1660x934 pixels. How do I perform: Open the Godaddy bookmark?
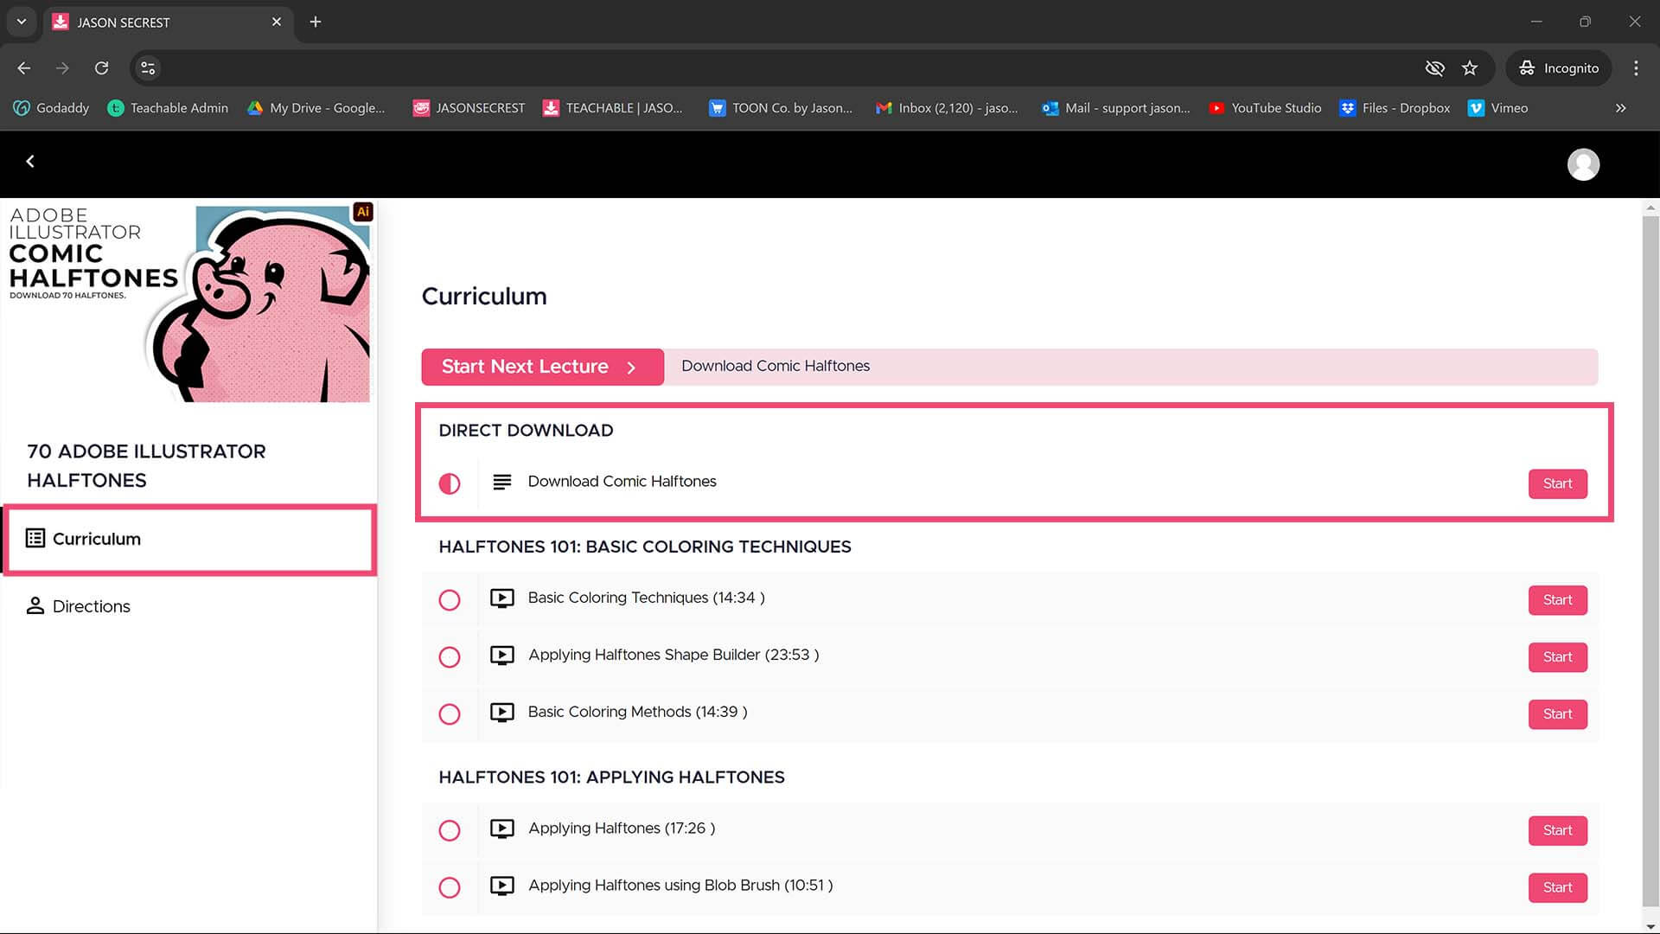52,108
